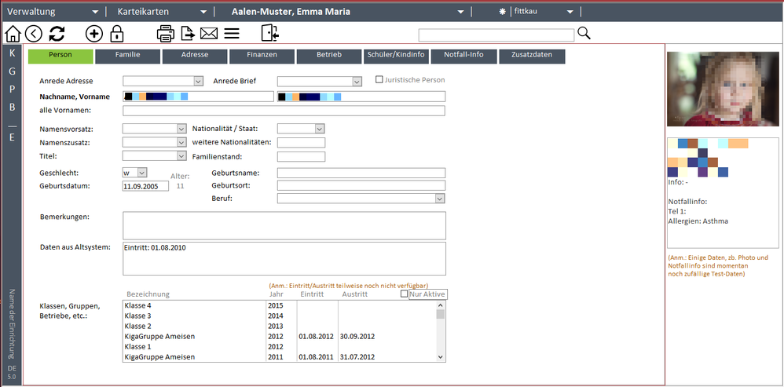Click the alle Vornamen field
Viewport: 784px width, 387px height.
(284, 111)
